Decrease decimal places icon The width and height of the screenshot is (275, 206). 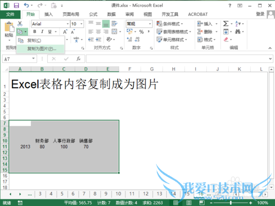click(137, 39)
